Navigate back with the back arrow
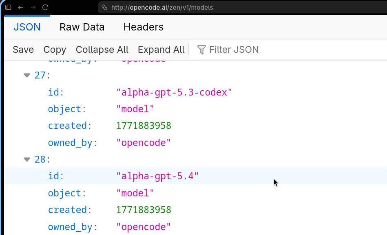Viewport: 387px width, 235px height. click(20, 7)
